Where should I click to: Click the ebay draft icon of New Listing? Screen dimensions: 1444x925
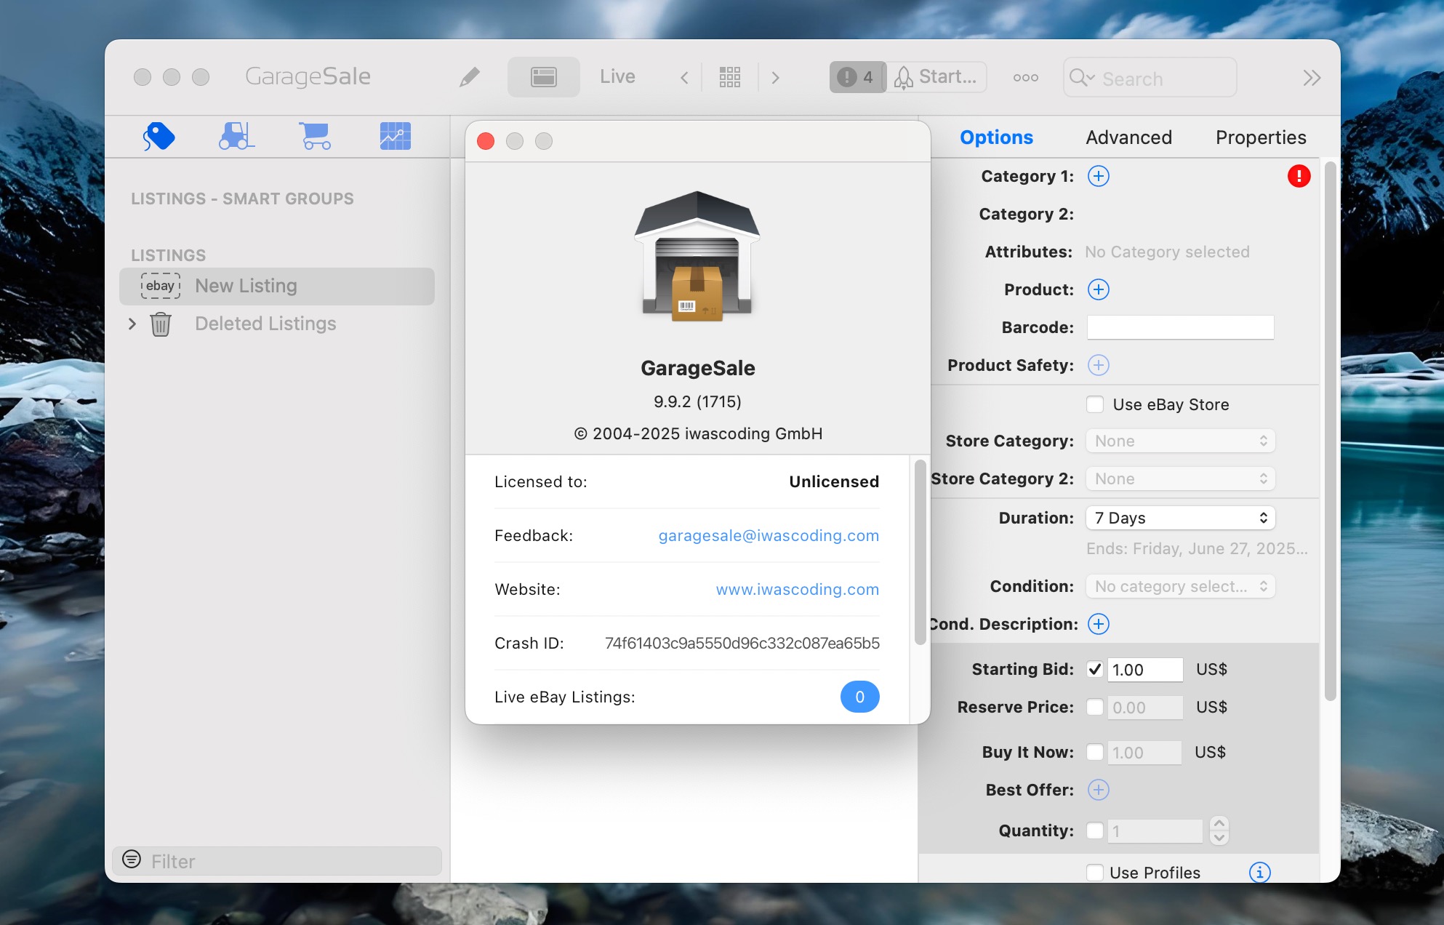pos(160,286)
